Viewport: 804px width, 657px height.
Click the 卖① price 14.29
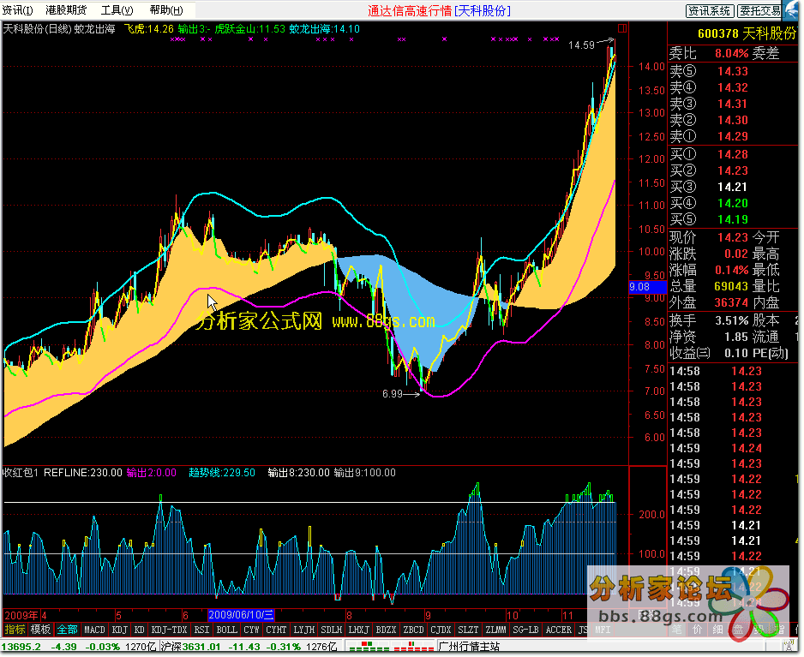pyautogui.click(x=733, y=137)
